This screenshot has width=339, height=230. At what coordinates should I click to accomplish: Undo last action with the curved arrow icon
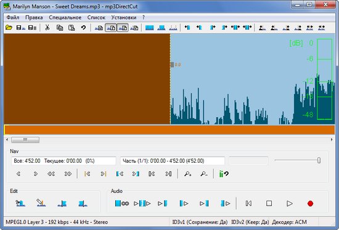[x=83, y=28]
